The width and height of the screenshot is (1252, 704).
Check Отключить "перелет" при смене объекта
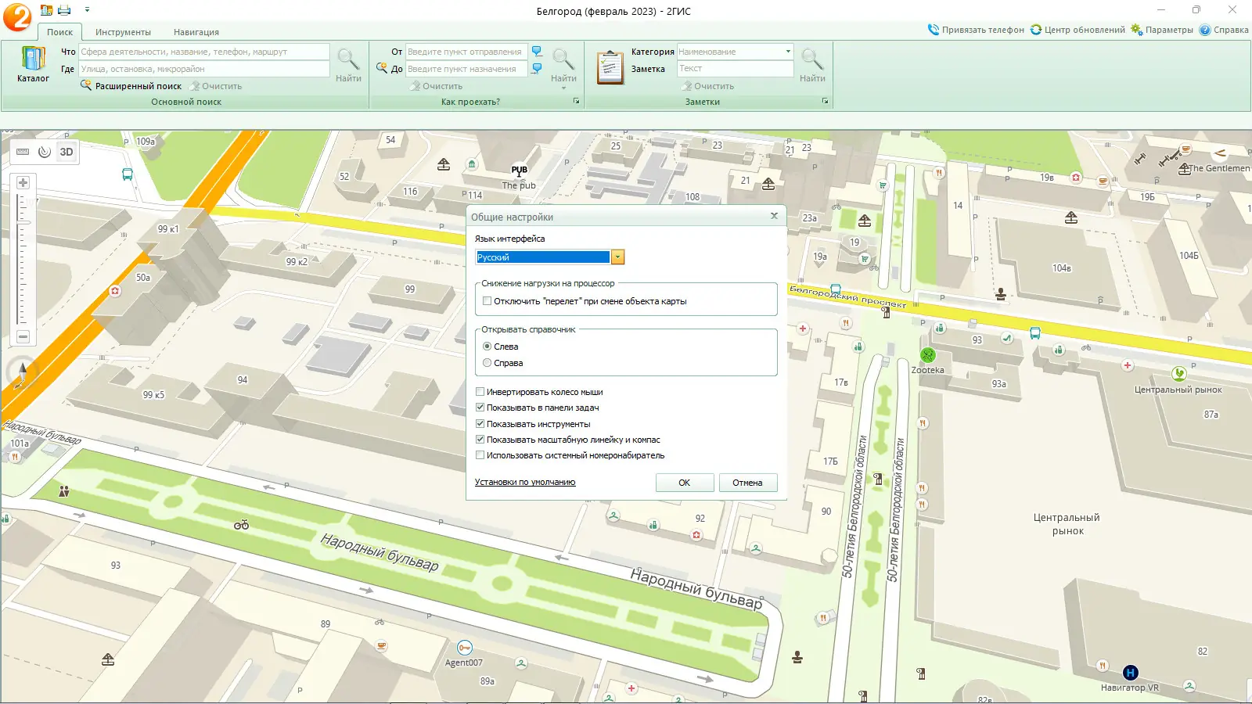(x=487, y=301)
